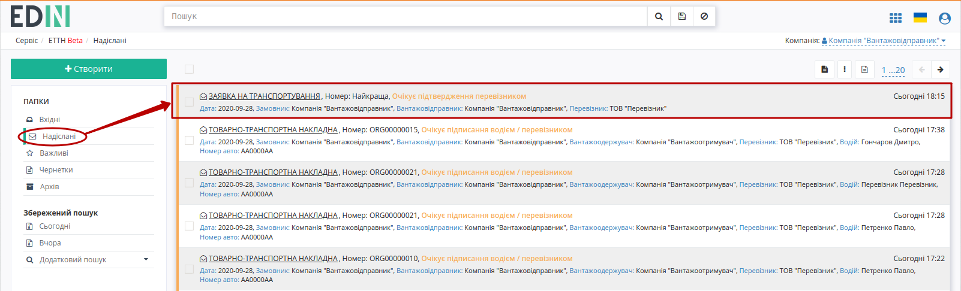961x291 pixels.
Task: Open the ТОВАРНО-ТРАНСПОРТНА НАКЛАДНА numbered ORG00000010
Action: 273,259
